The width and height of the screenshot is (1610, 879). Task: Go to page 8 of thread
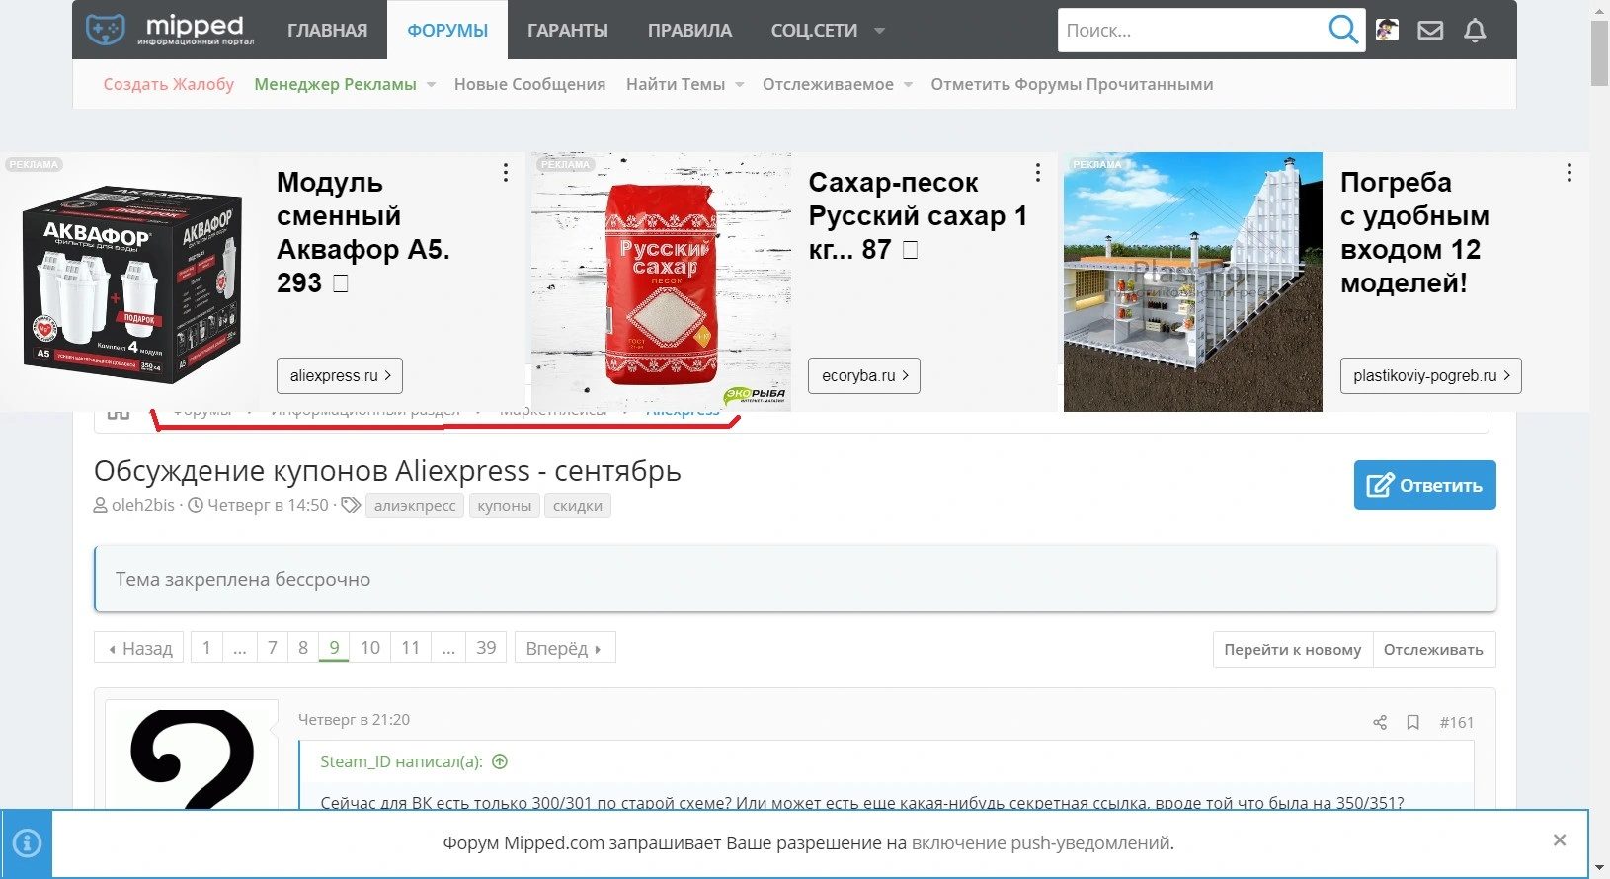(303, 648)
